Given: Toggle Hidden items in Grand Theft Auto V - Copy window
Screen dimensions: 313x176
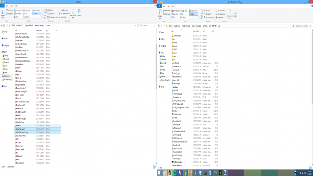Looking at the screenshot, I should click(x=219, y=18).
